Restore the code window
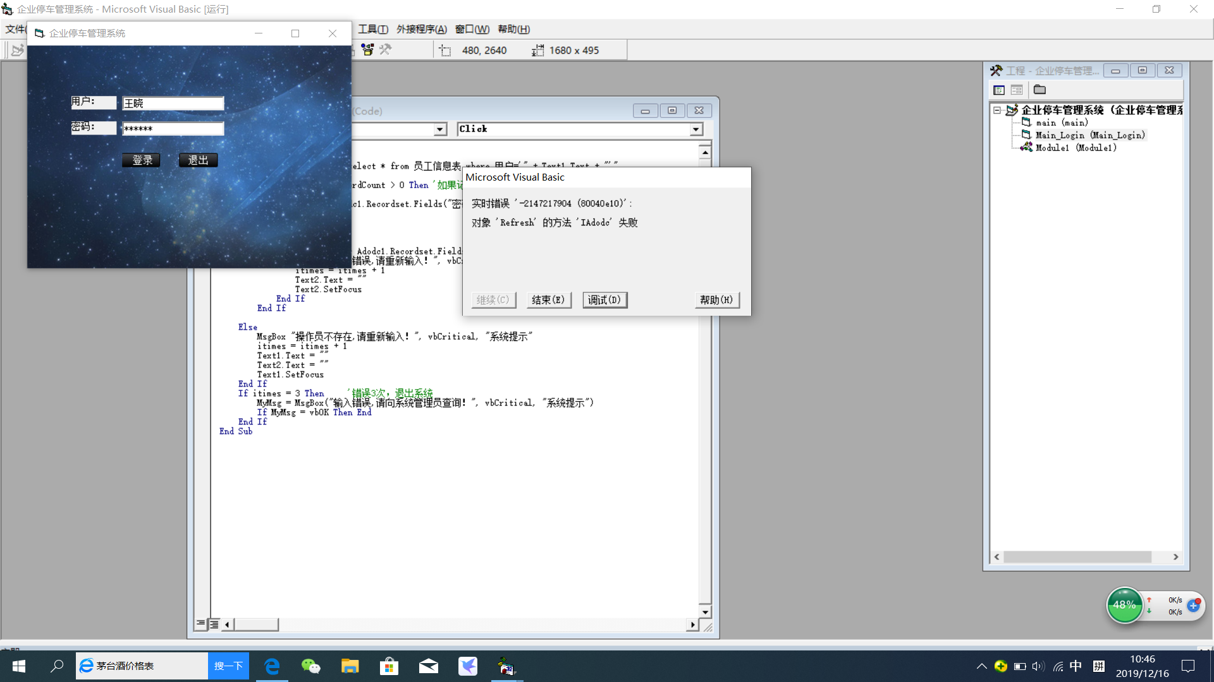This screenshot has width=1214, height=682. point(672,111)
